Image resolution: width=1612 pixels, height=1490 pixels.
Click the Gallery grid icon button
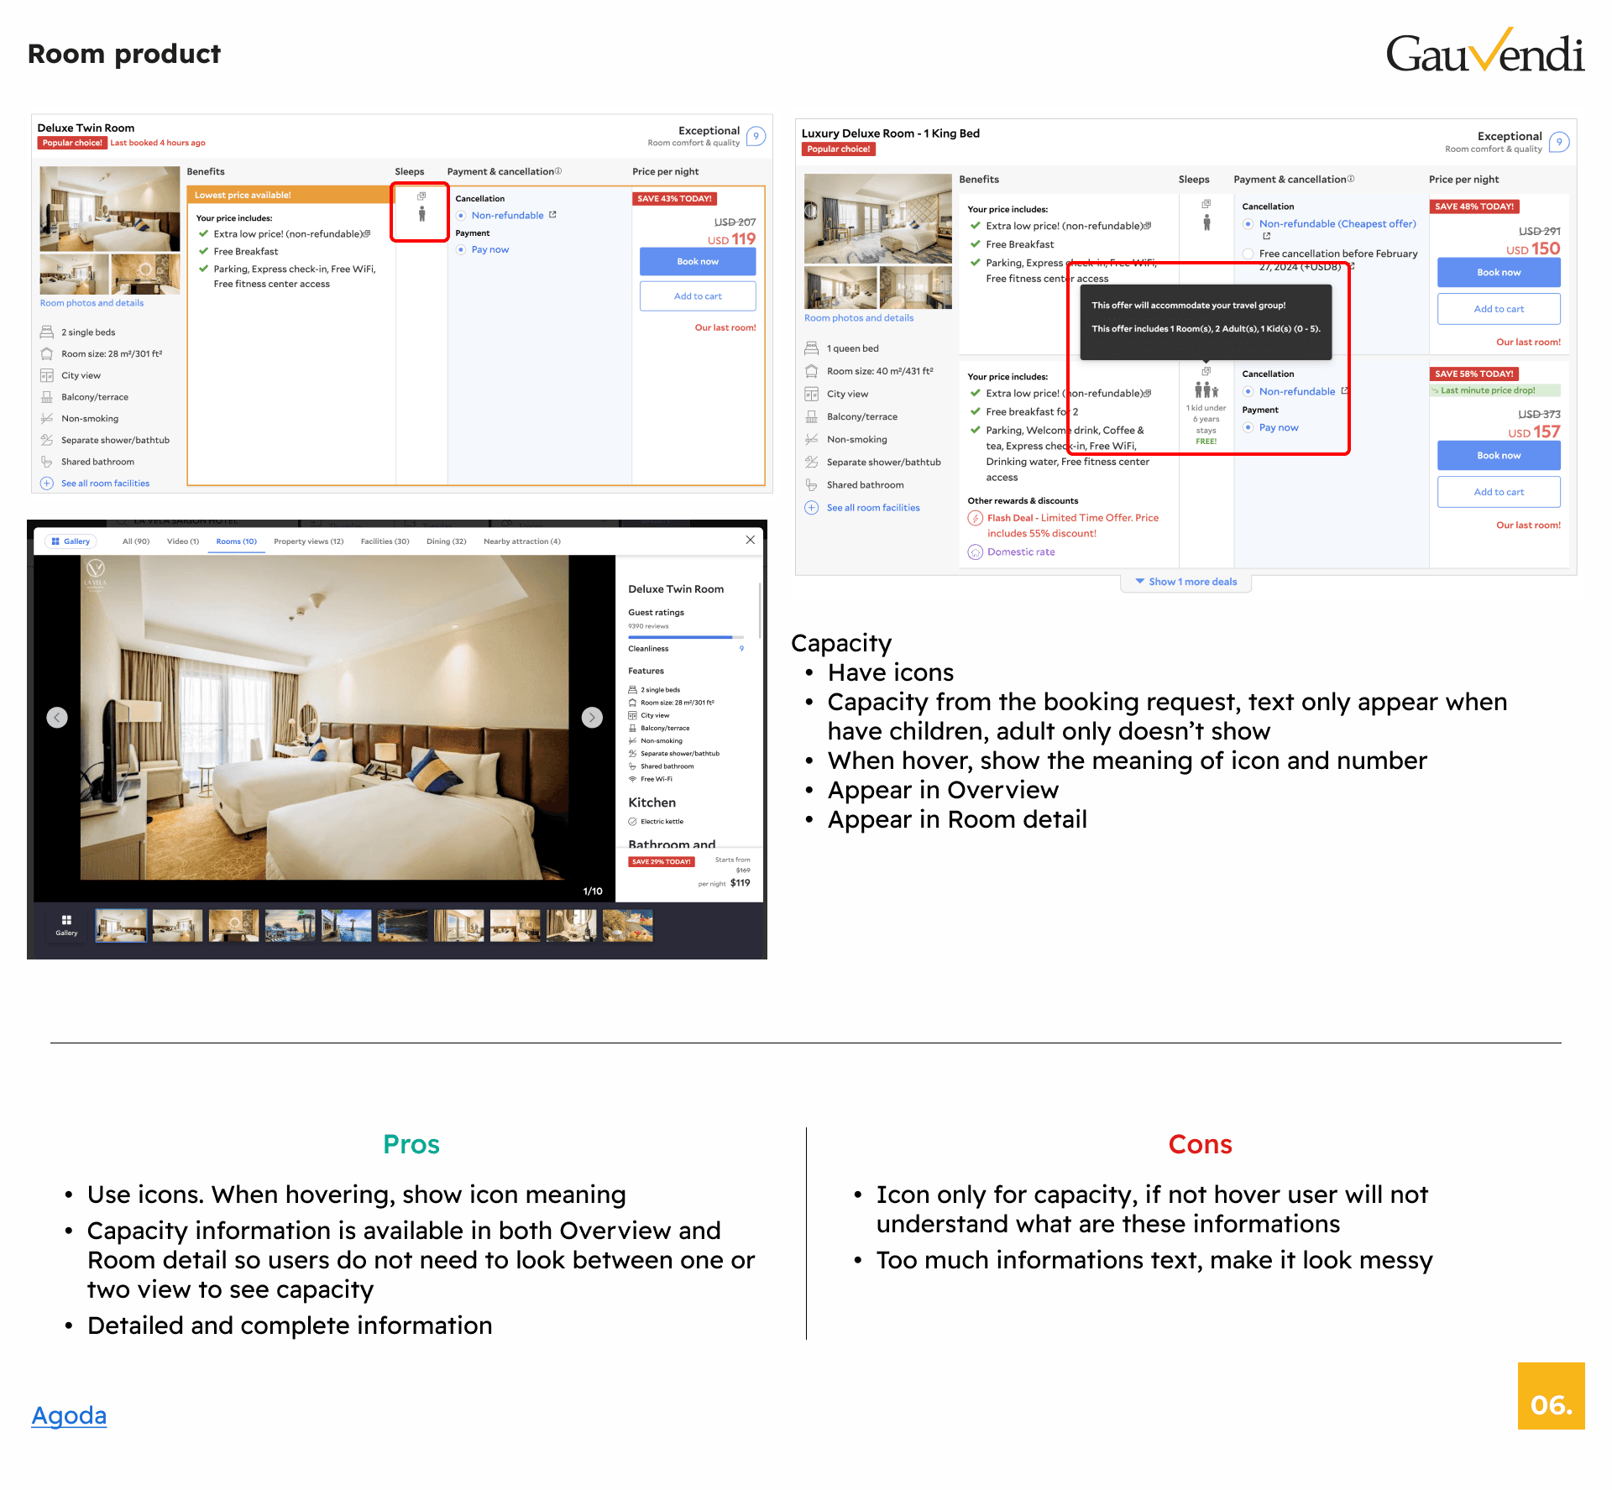(x=66, y=924)
